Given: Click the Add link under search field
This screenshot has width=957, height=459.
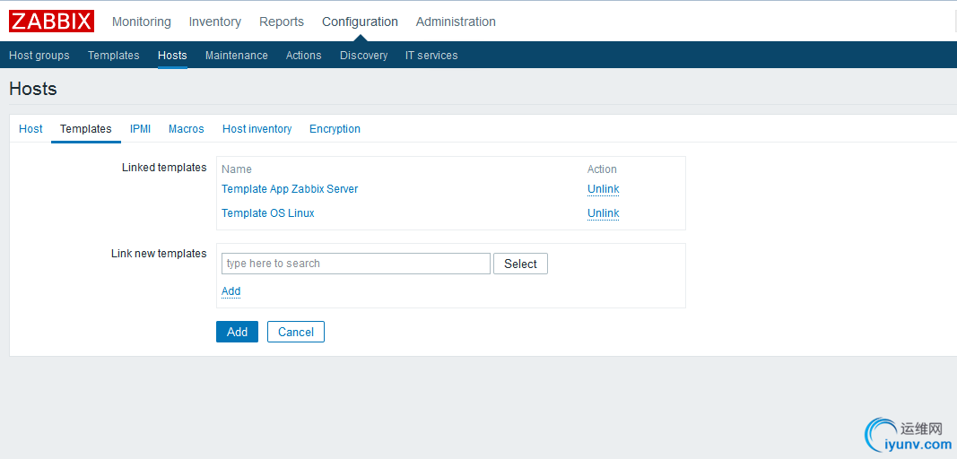Looking at the screenshot, I should pyautogui.click(x=231, y=291).
